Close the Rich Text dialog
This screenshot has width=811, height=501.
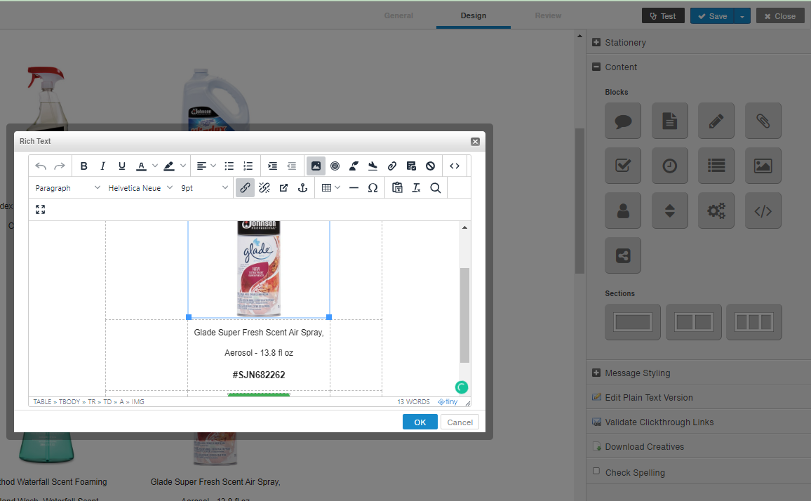[x=476, y=142]
